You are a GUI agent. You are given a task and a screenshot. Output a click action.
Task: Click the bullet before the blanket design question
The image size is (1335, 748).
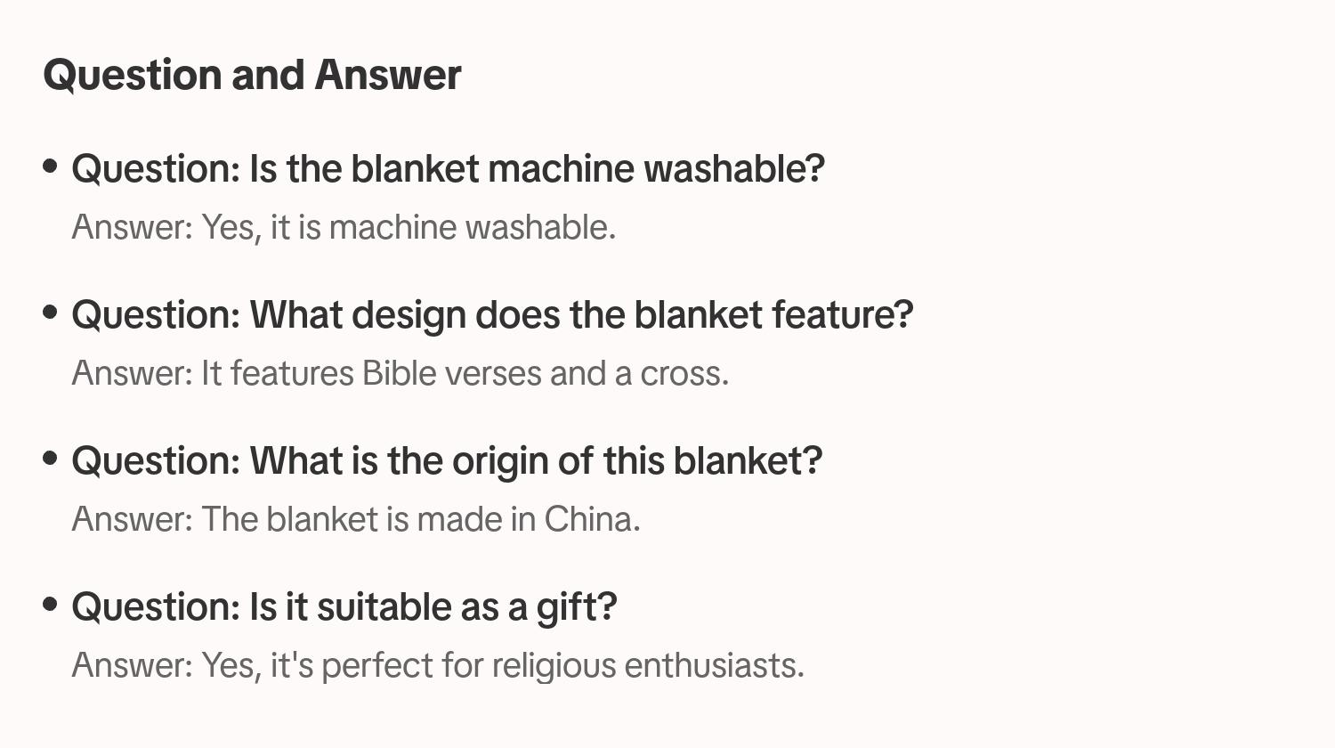[51, 312]
